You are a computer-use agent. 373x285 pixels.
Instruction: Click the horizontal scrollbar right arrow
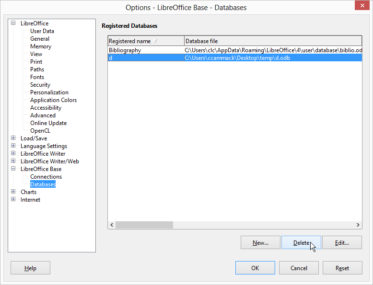[358, 225]
